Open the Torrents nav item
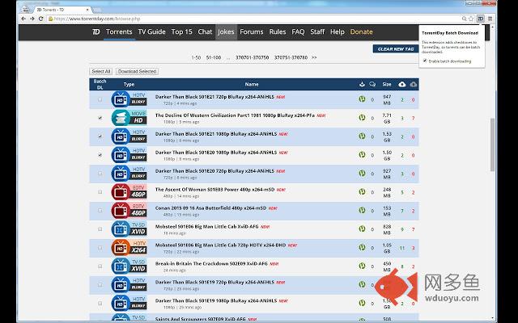The height and width of the screenshot is (323, 518). [119, 31]
